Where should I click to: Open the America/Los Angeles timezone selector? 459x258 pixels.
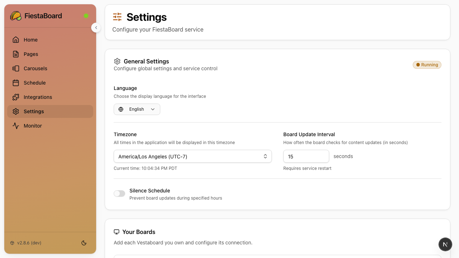pos(193,156)
